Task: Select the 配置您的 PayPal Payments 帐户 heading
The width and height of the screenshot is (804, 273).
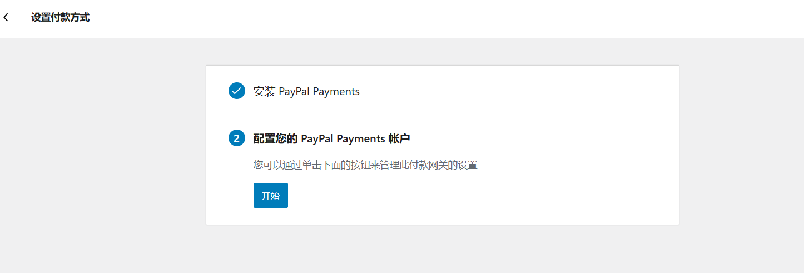Action: [332, 138]
